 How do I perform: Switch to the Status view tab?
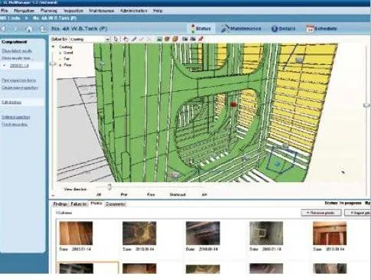[201, 28]
